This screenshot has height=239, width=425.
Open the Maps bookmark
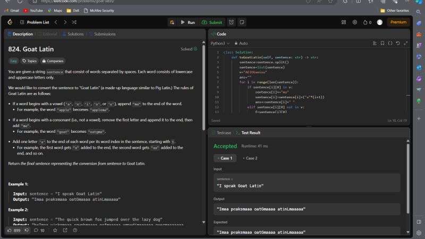pyautogui.click(x=55, y=11)
